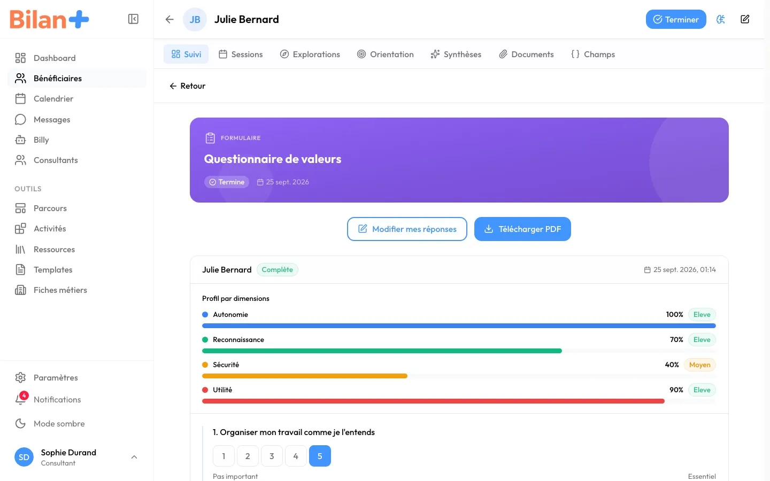
Task: Click the Bilan+ logo
Action: (x=49, y=20)
